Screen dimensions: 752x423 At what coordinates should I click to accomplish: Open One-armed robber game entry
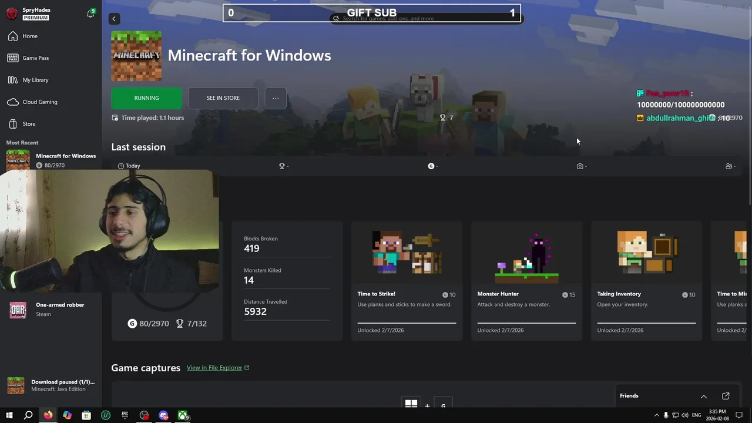pyautogui.click(x=51, y=310)
